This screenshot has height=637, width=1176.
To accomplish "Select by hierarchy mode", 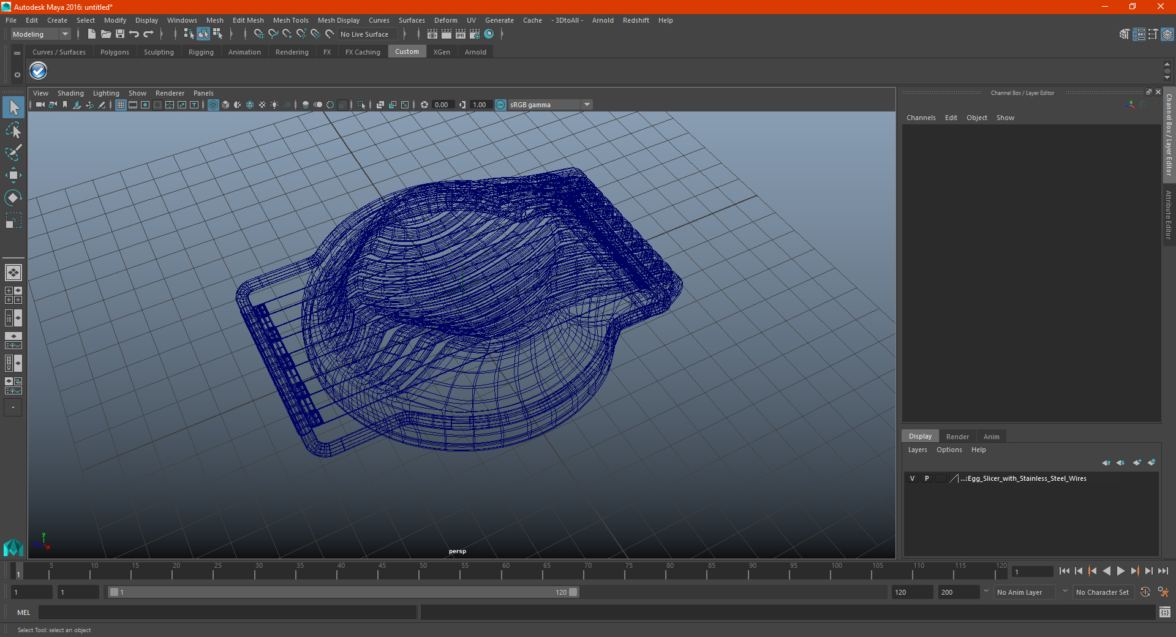I will tap(189, 34).
